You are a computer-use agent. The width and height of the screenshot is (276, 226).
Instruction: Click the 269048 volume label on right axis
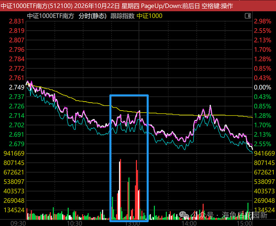click(264, 201)
